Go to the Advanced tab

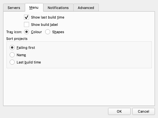(86, 8)
